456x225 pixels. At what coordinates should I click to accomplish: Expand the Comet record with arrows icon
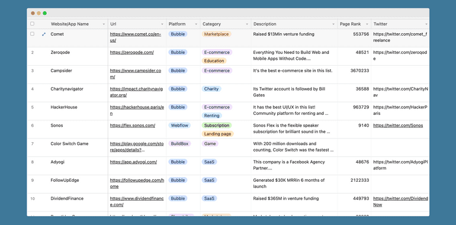[44, 34]
